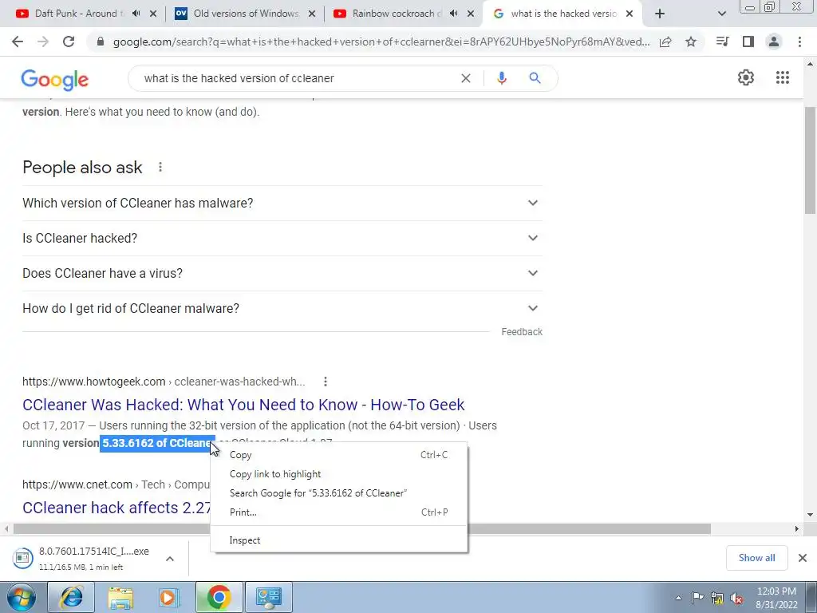This screenshot has width=817, height=613.
Task: Click the horizontal page scrollbar thumb
Action: pos(362,528)
